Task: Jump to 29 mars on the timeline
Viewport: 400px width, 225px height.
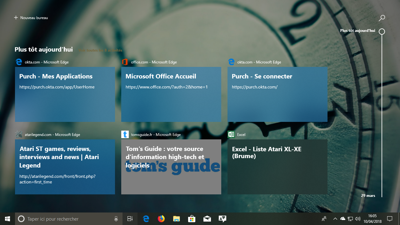Action: point(368,195)
